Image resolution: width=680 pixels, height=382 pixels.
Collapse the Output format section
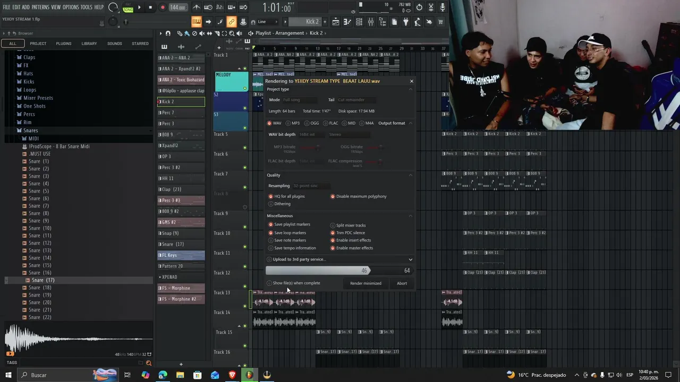tap(410, 123)
